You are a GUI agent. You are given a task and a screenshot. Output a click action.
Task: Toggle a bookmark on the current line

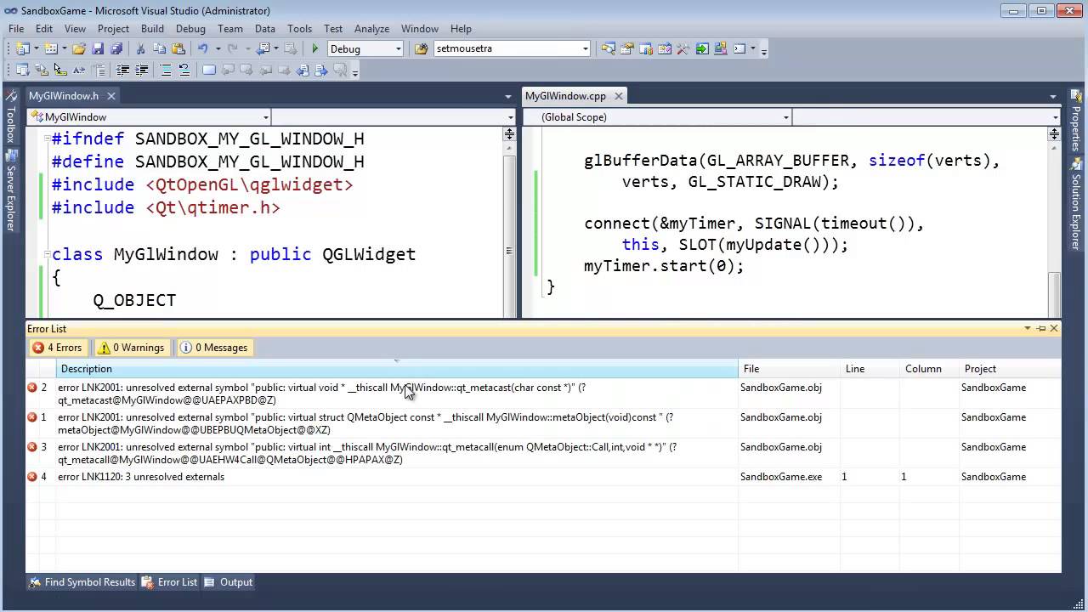(x=208, y=70)
